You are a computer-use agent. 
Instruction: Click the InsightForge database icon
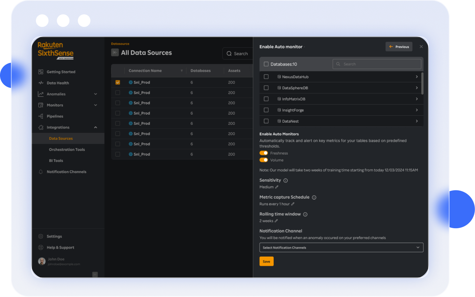[x=279, y=110]
